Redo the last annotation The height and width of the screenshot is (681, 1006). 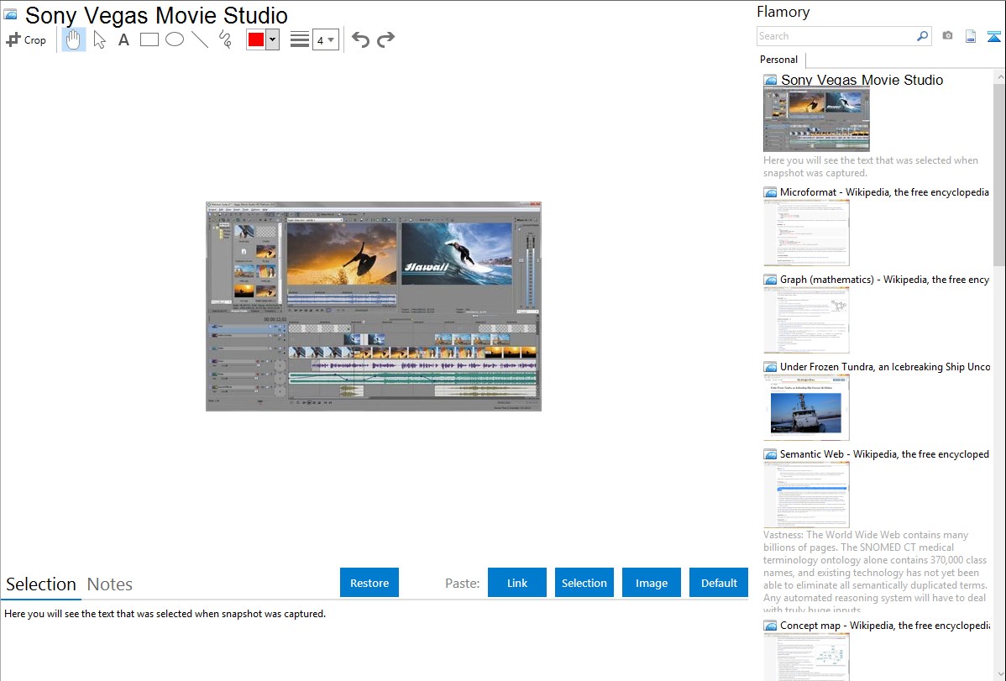pyautogui.click(x=386, y=39)
